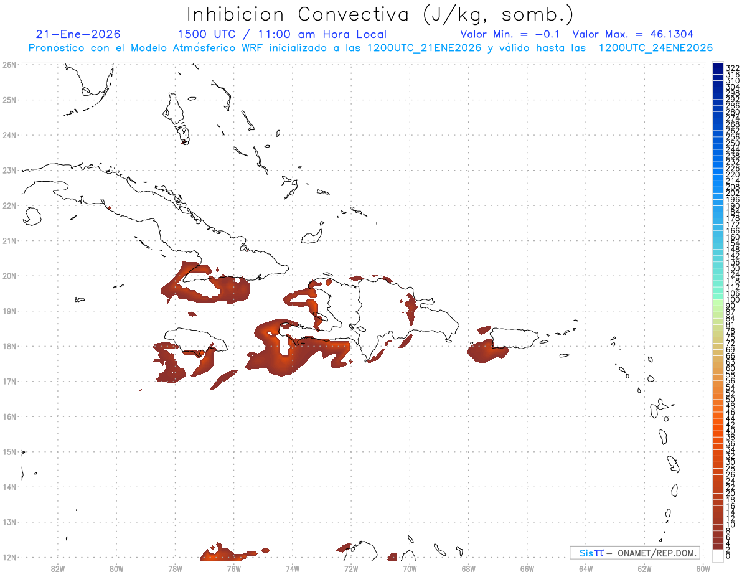Select the date label '21-Ene-2026'
Screen dimensions: 747x577
pyautogui.click(x=78, y=34)
